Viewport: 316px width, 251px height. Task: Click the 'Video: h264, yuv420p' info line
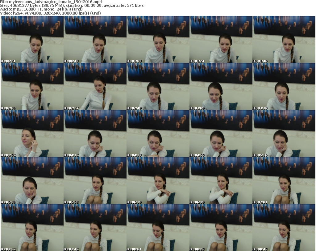pos(50,13)
